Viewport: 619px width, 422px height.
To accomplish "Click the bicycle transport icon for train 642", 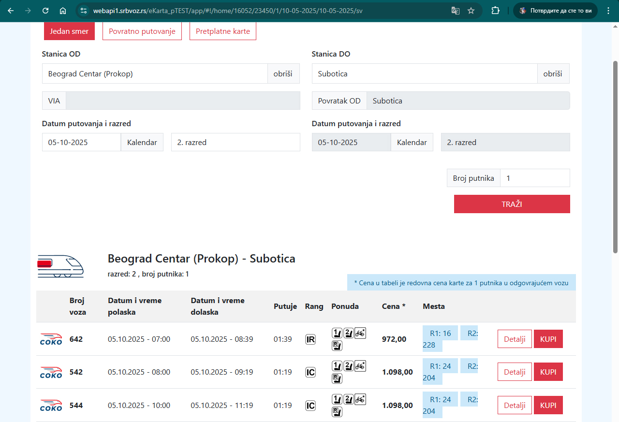I will [360, 333].
